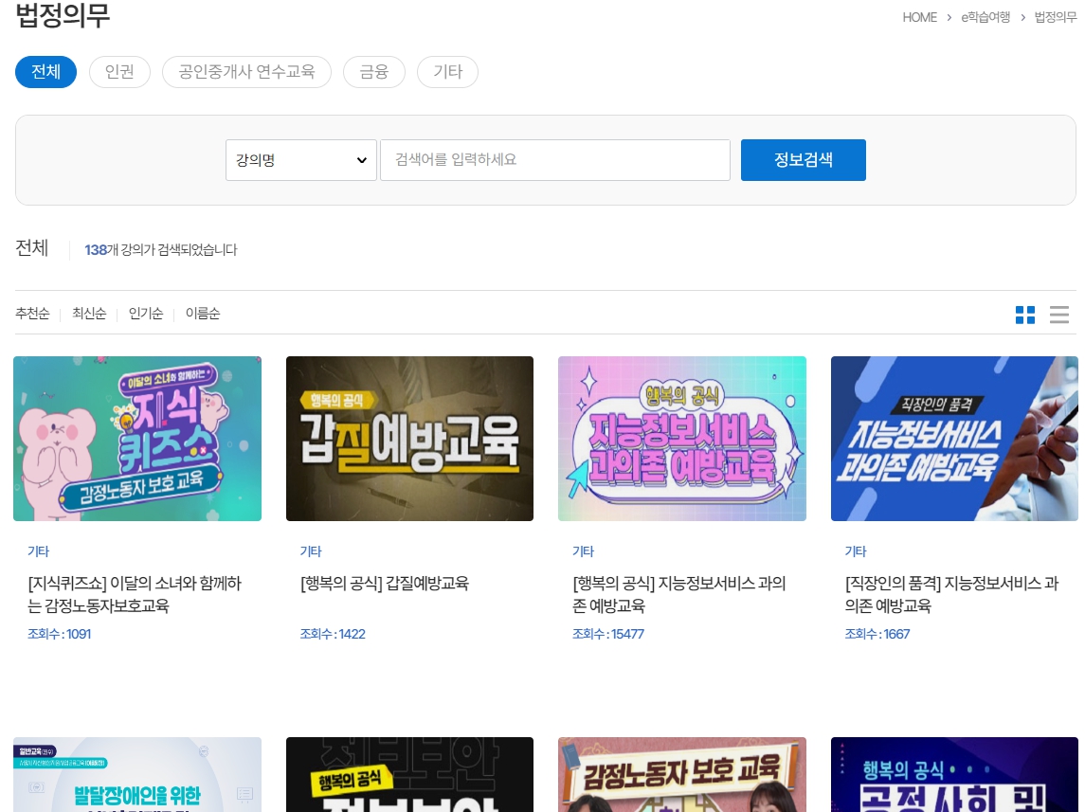The width and height of the screenshot is (1085, 812).
Task: Switch to list view layout icon
Action: (x=1058, y=315)
